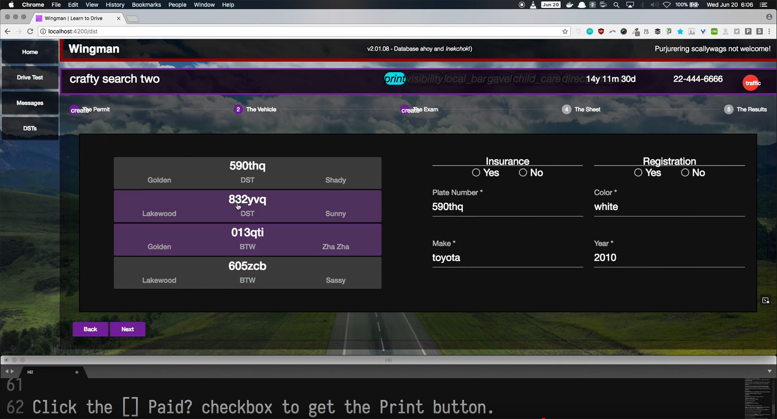Bookmark page with the star icon

coord(565,32)
